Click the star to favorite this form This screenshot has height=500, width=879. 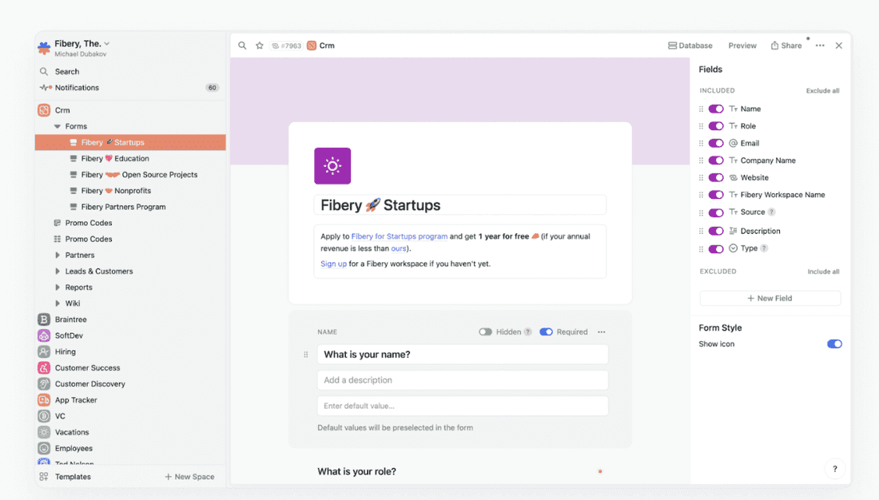tap(259, 46)
